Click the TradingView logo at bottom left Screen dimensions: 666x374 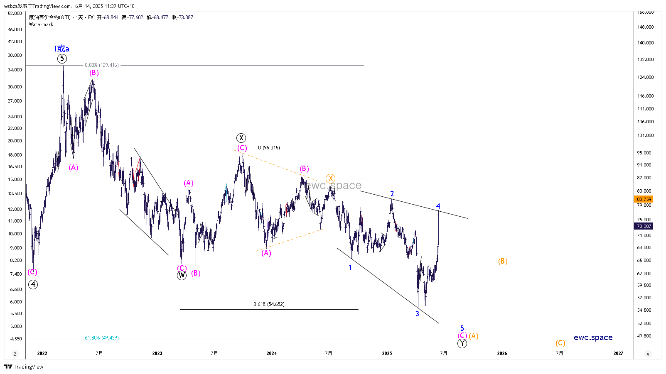point(24,367)
